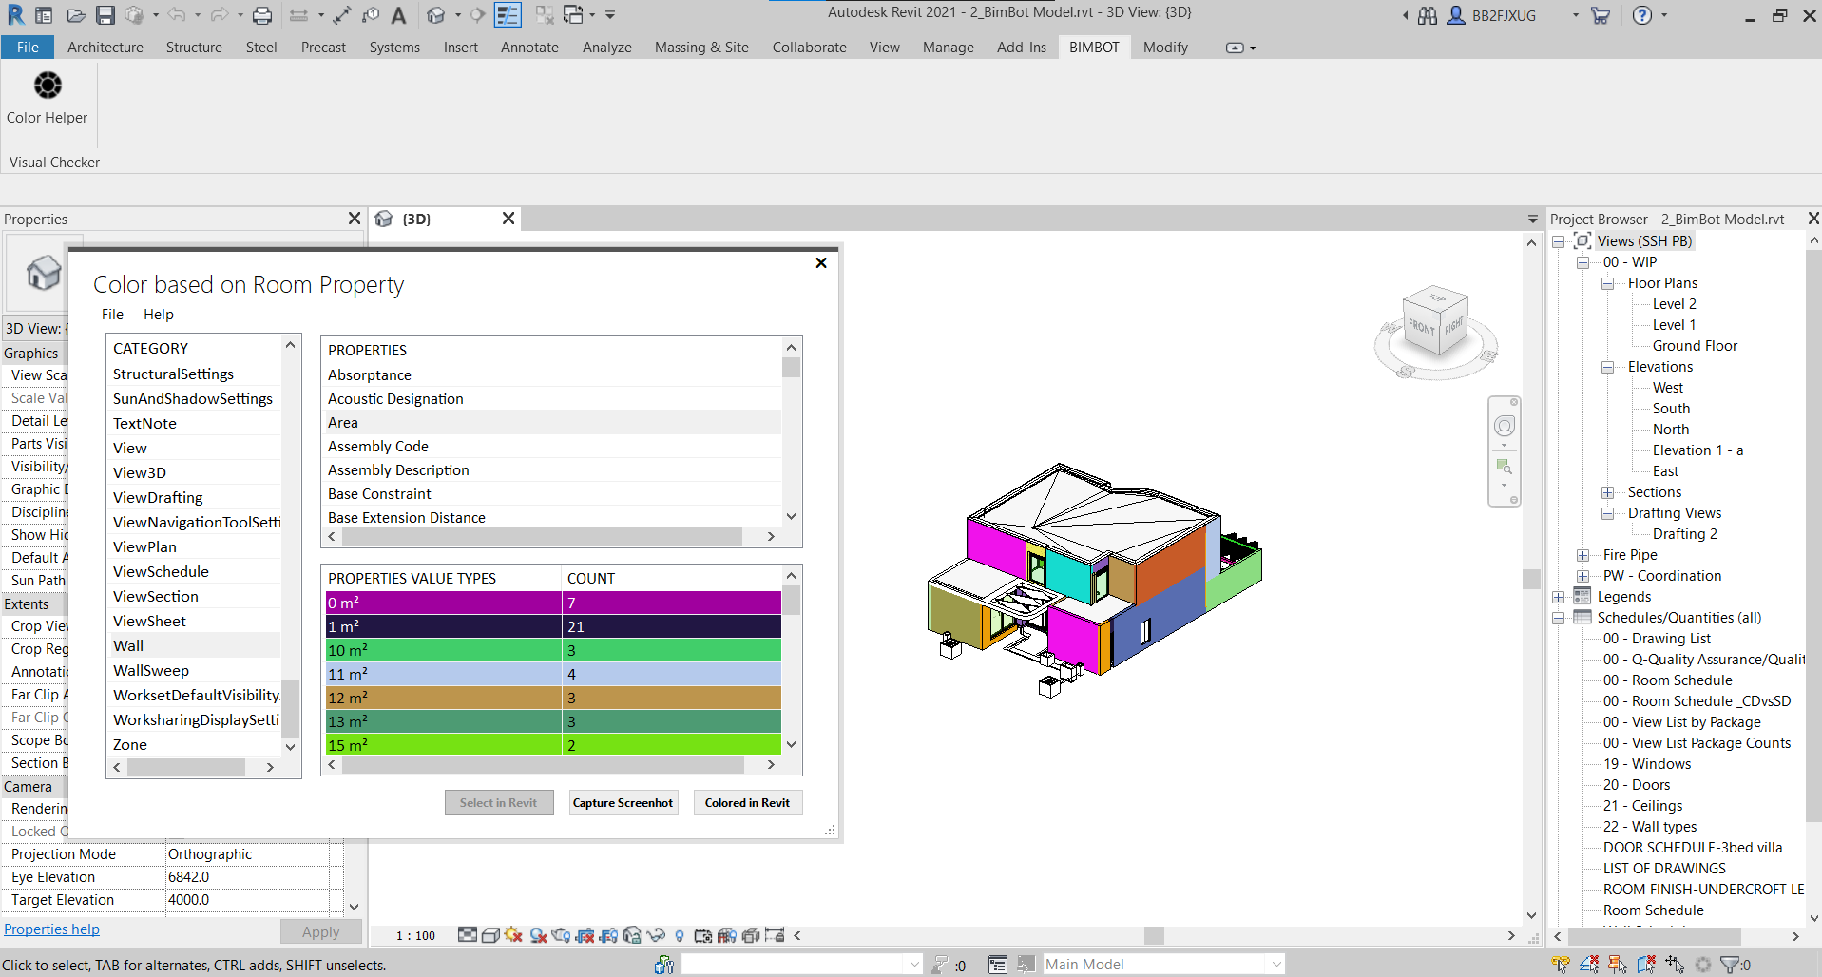Switch to the Architecture ribbon tab

(105, 48)
